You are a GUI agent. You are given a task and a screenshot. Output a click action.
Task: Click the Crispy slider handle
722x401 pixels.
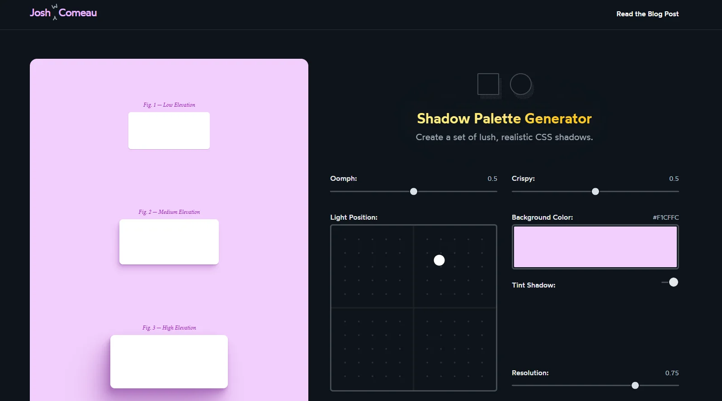595,192
